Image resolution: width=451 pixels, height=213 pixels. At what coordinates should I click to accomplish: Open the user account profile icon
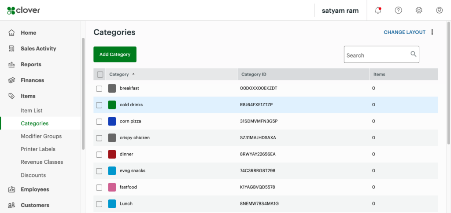coord(439,10)
